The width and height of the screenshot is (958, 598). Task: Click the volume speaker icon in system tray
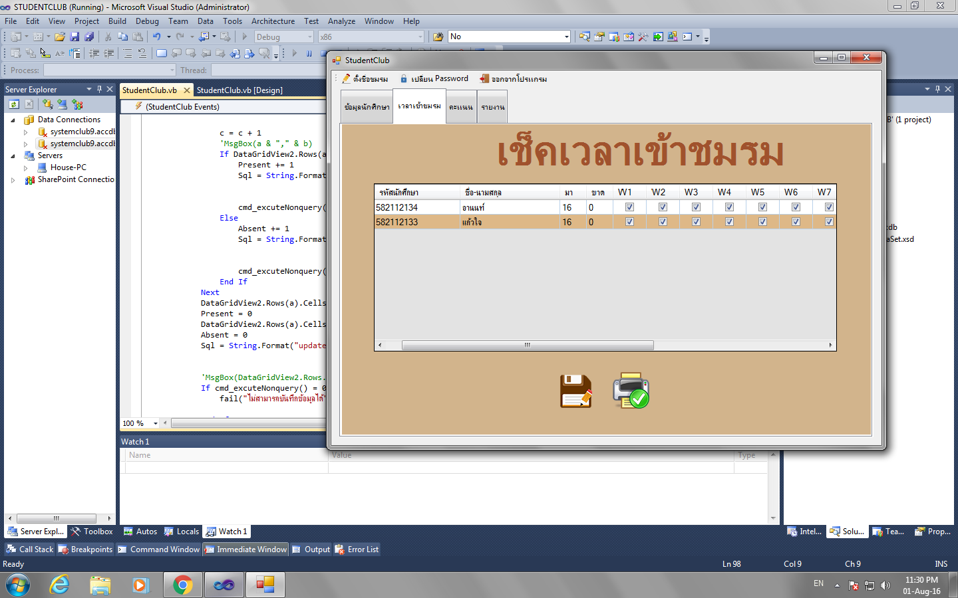point(885,585)
